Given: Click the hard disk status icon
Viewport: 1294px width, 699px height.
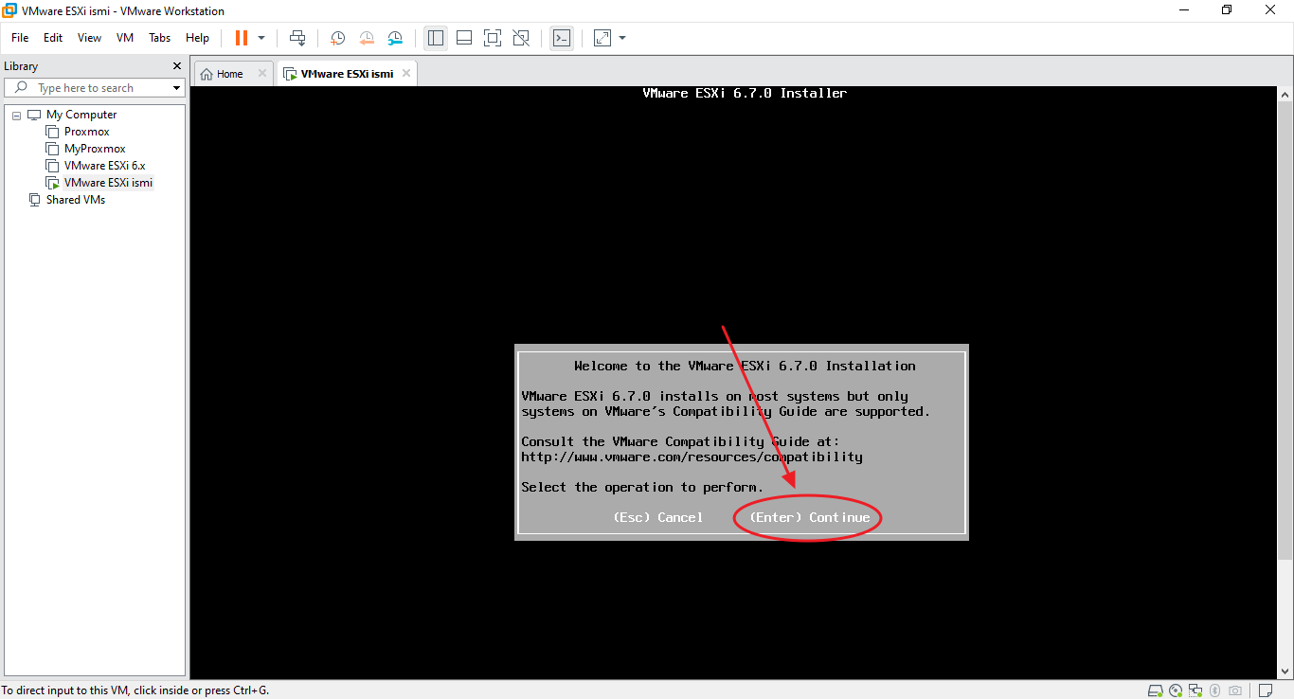Looking at the screenshot, I should click(x=1156, y=690).
